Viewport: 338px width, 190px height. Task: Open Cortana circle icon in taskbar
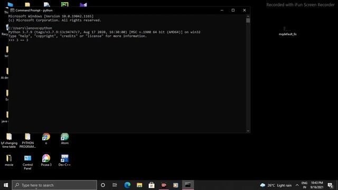tap(103, 185)
